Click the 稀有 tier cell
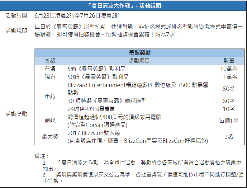This screenshot has width=247, height=188. click(50, 77)
